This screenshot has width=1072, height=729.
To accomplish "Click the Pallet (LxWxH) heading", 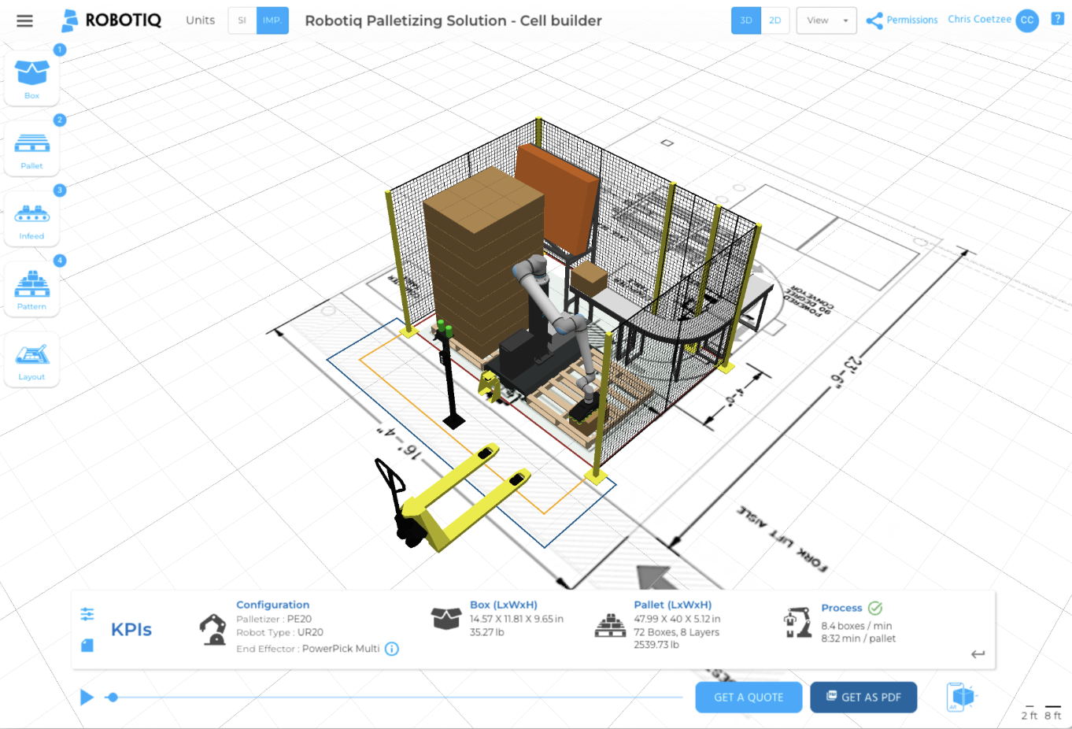I will pos(673,605).
